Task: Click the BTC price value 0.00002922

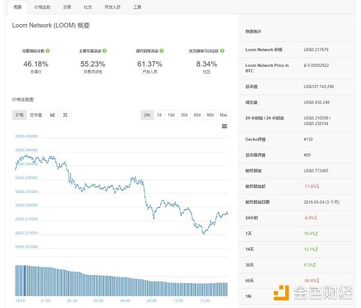Action: (316, 65)
